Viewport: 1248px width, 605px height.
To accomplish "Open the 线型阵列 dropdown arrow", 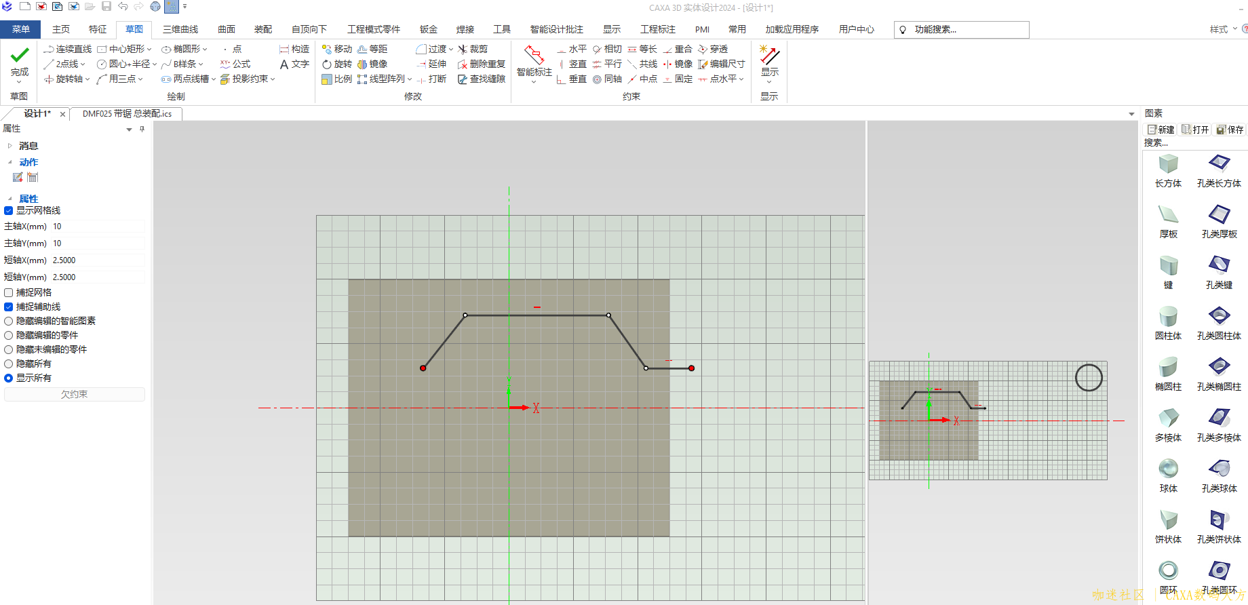I will click(410, 79).
